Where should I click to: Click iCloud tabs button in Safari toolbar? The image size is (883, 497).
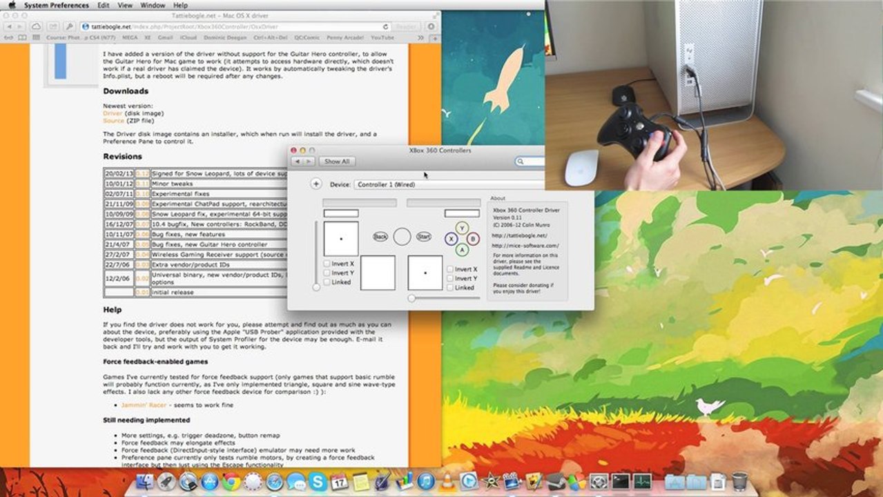(x=36, y=26)
